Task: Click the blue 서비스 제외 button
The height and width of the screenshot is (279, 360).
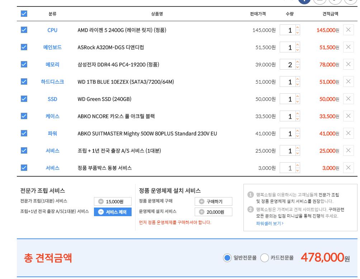Action: [x=113, y=212]
